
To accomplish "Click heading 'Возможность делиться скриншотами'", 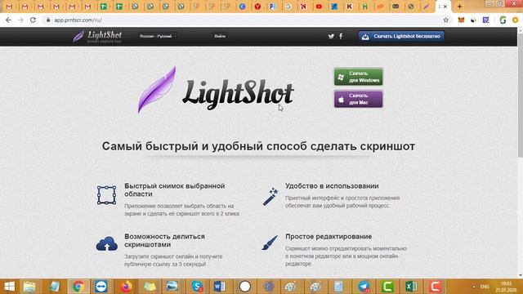I will tap(164, 240).
